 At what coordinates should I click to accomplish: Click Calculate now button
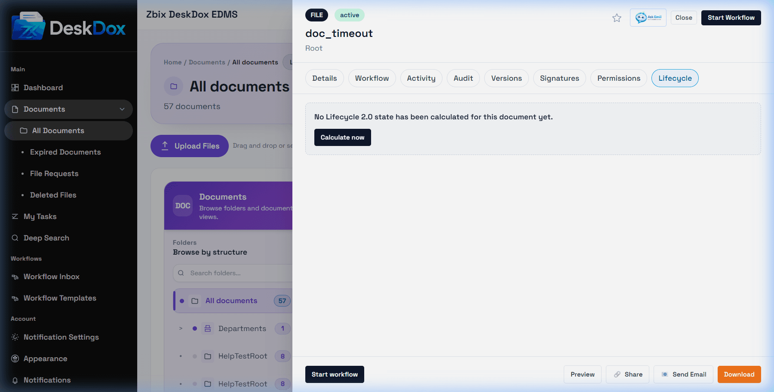pyautogui.click(x=343, y=137)
